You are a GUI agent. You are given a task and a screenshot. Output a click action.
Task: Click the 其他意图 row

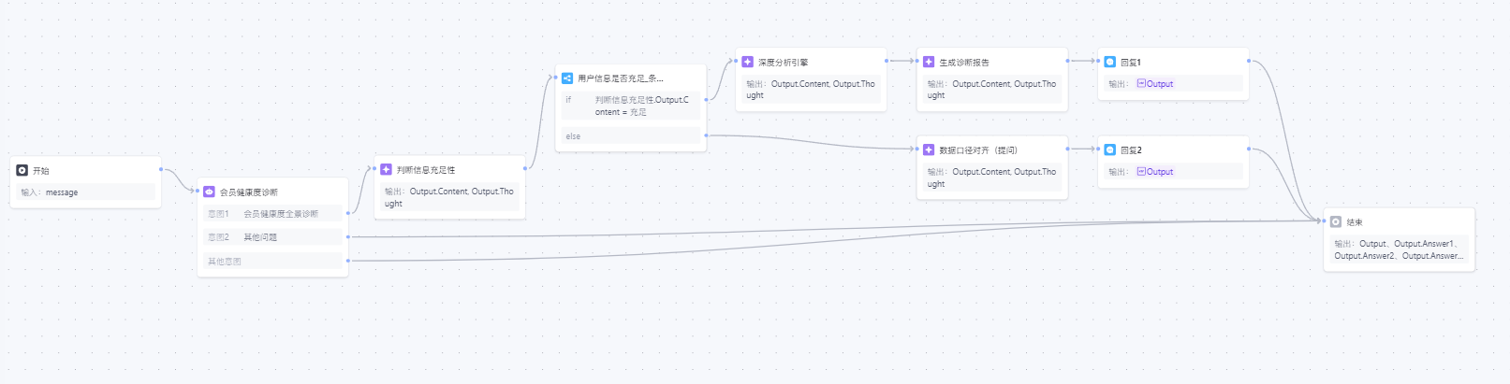pos(272,262)
